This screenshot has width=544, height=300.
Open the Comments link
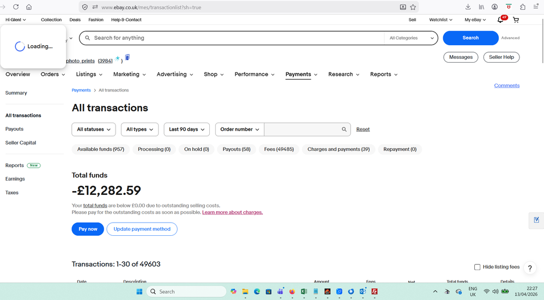point(506,85)
